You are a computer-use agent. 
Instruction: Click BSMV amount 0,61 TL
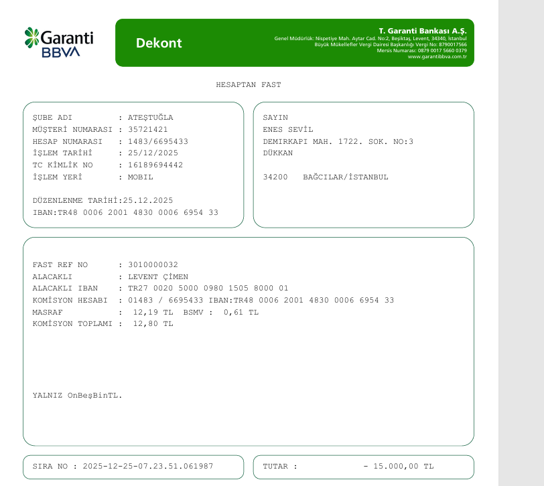tap(241, 313)
